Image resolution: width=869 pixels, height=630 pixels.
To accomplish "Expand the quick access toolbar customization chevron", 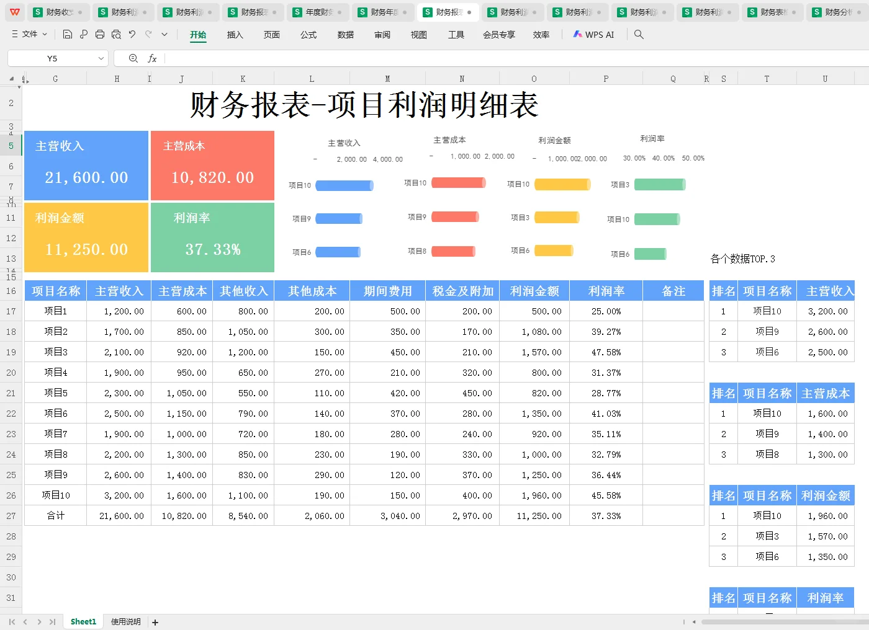I will tap(164, 34).
